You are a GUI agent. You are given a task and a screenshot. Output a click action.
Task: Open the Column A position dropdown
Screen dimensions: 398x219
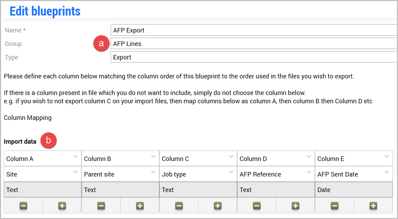43,159
